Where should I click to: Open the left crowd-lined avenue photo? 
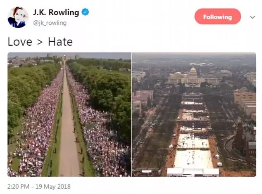click(69, 114)
